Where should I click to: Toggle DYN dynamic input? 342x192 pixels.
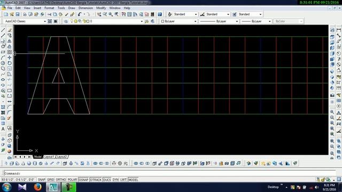(x=115, y=180)
